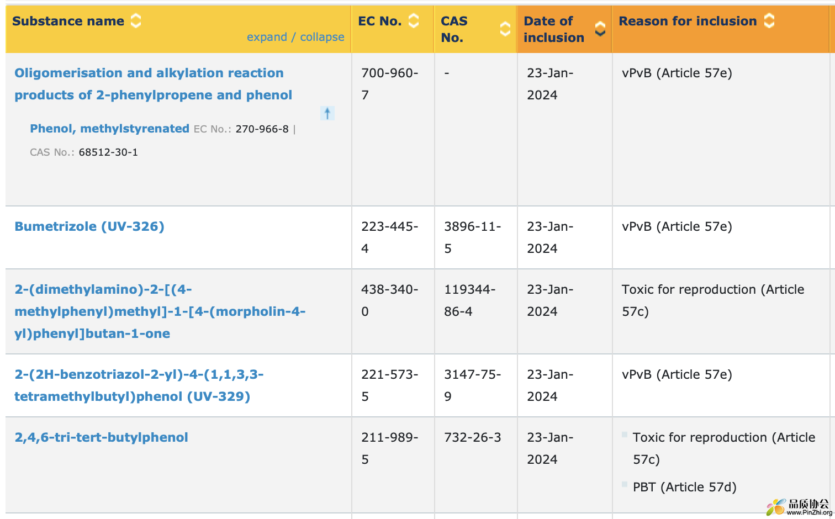Open 2-(dimethylamino)-2-[(4-methylphenyl)methyl] substance link

(x=159, y=311)
